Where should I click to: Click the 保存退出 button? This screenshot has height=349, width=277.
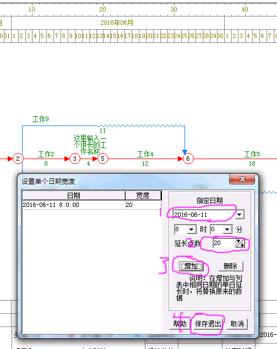(x=208, y=324)
